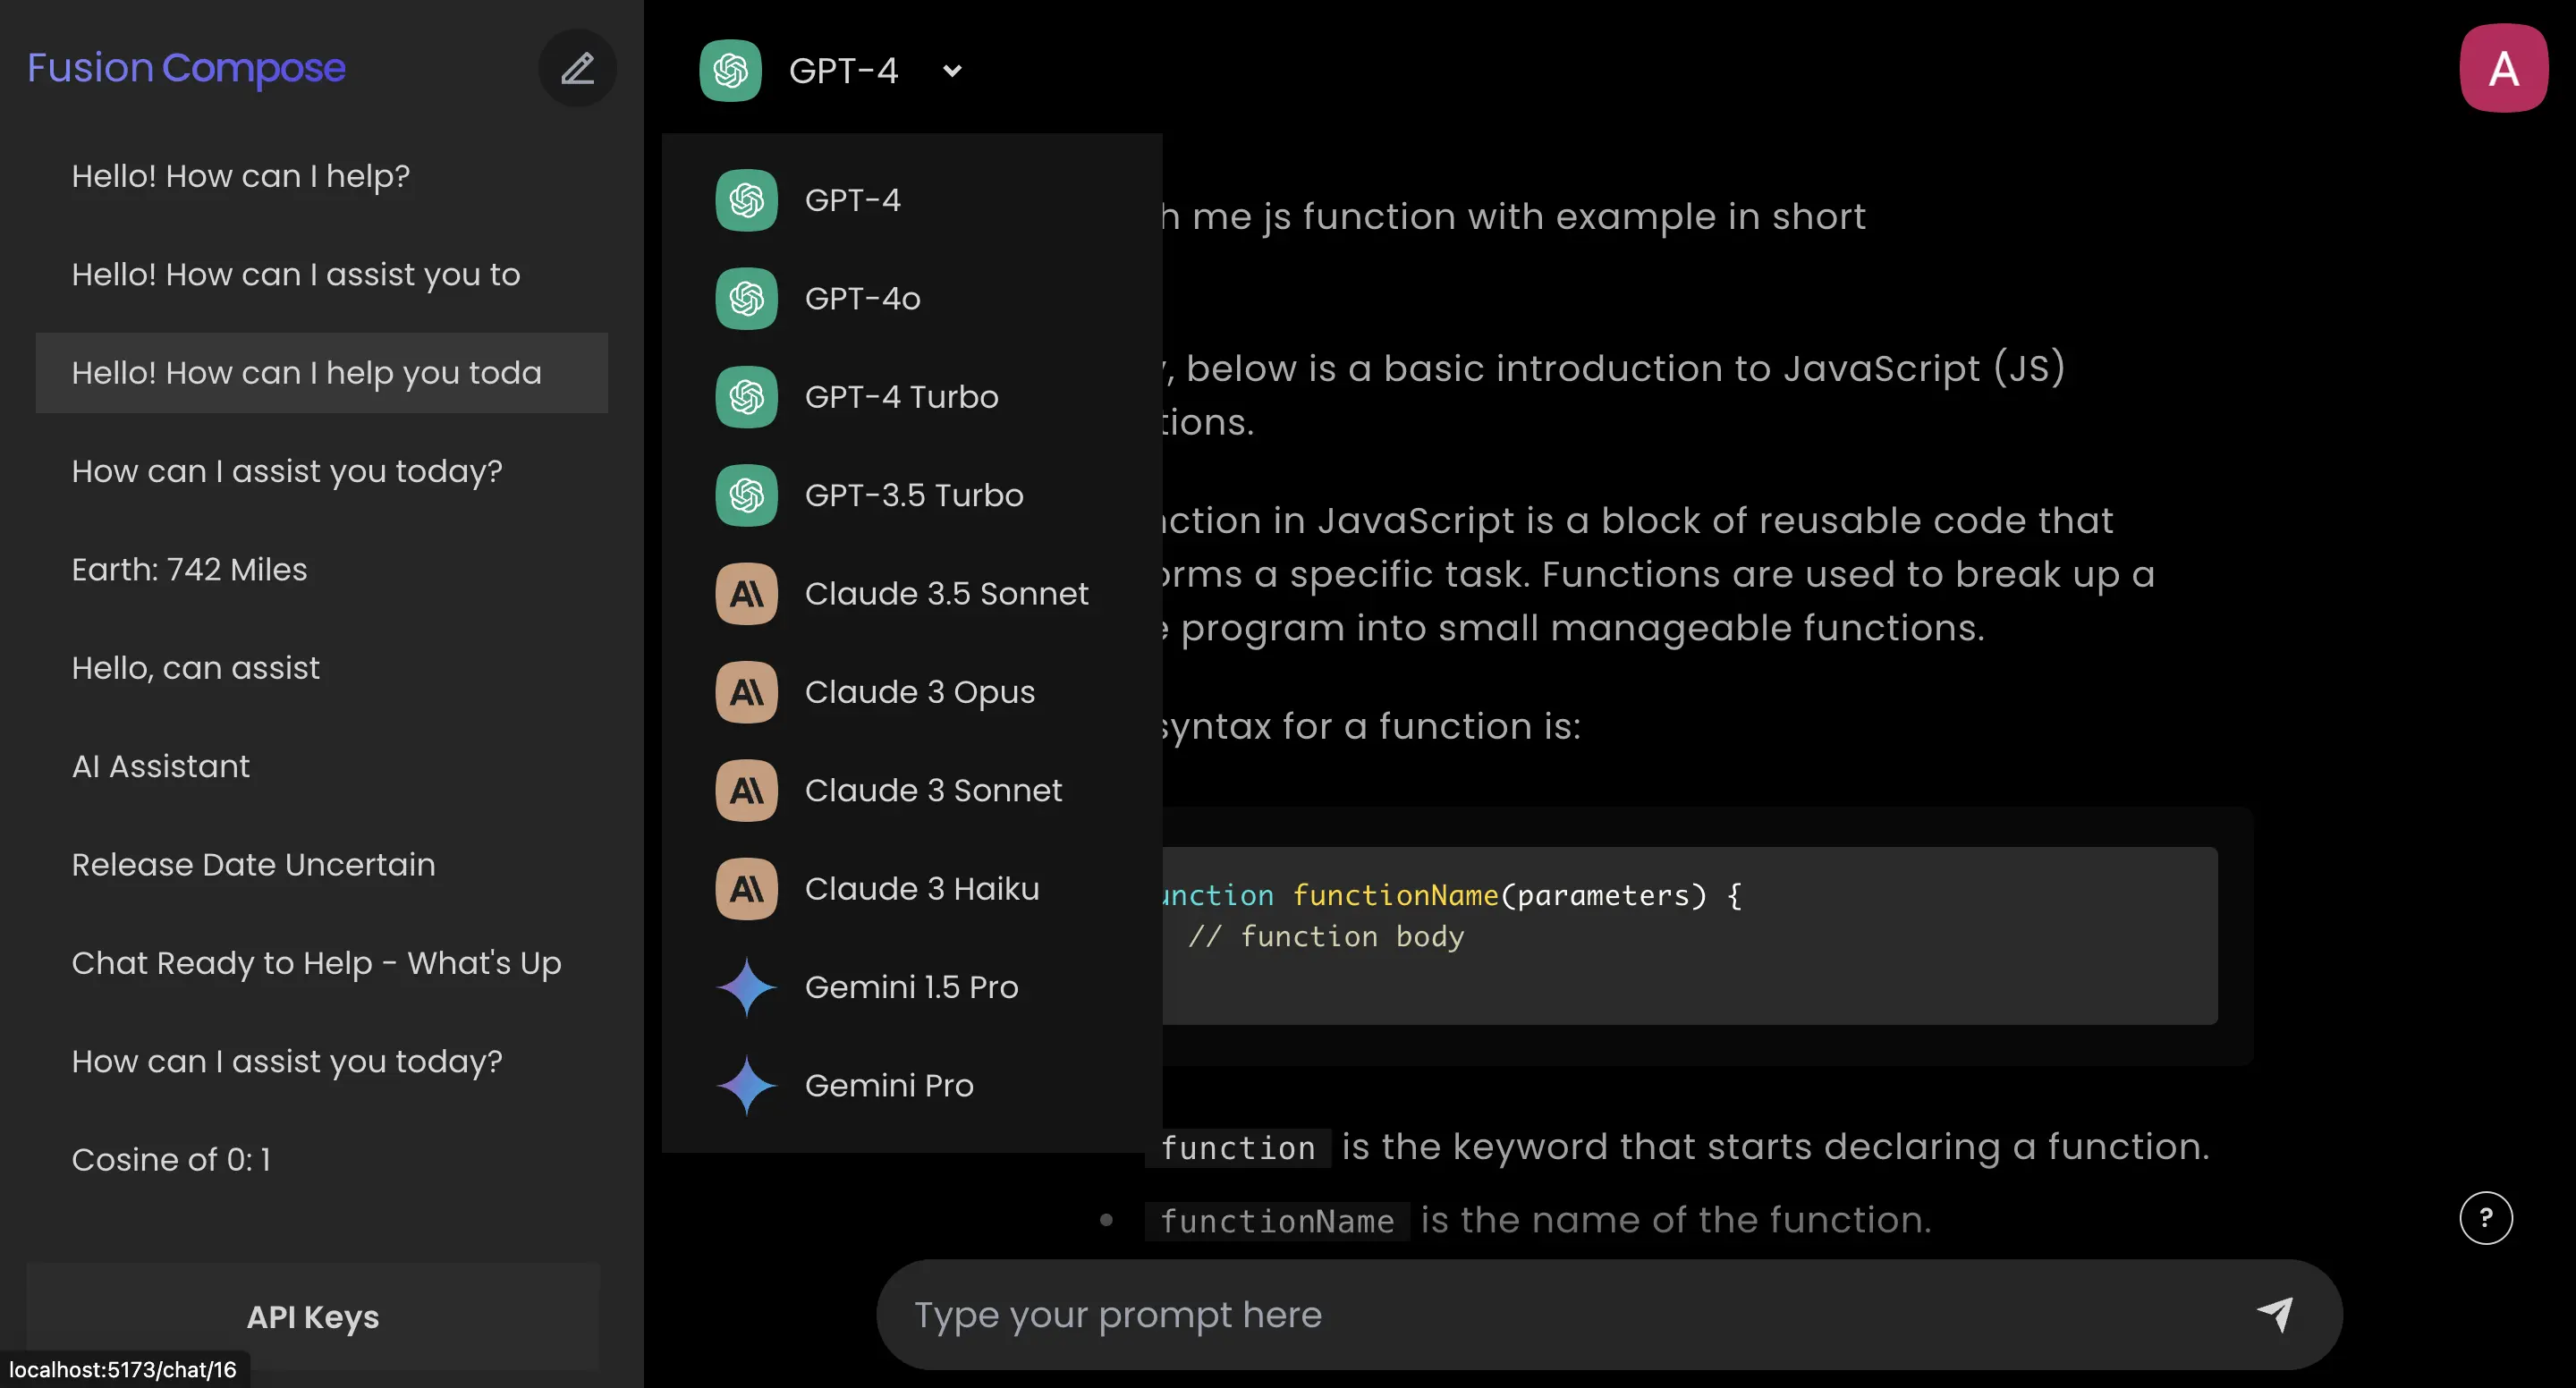The height and width of the screenshot is (1388, 2576).
Task: Choose Claude 3.5 Sonnet model
Action: pyautogui.click(x=945, y=594)
